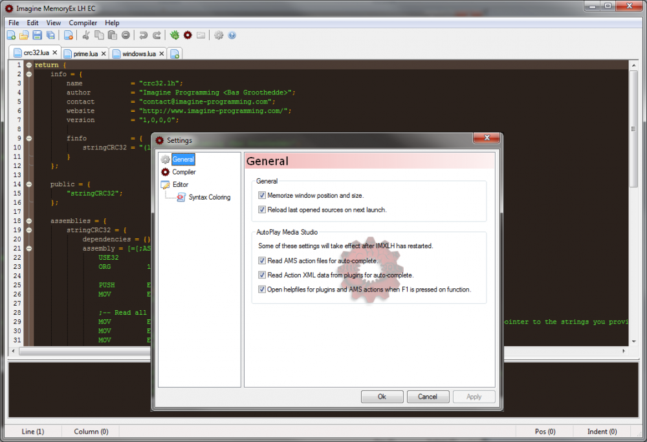Switch to the prime.lua tab
This screenshot has height=442, width=647.
85,54
